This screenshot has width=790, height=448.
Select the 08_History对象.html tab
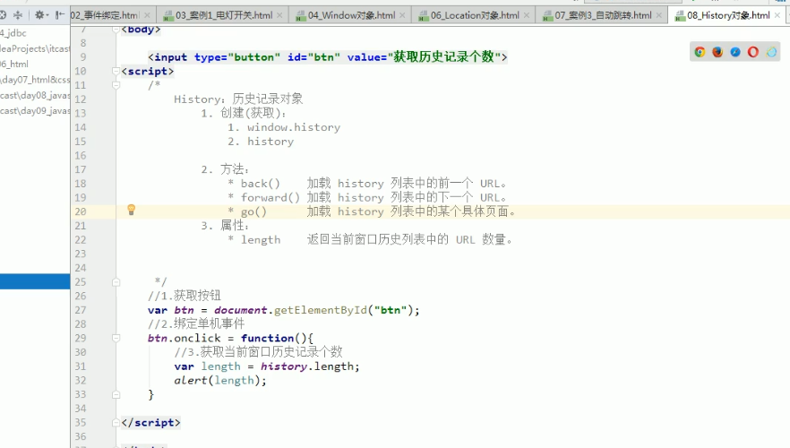point(728,15)
